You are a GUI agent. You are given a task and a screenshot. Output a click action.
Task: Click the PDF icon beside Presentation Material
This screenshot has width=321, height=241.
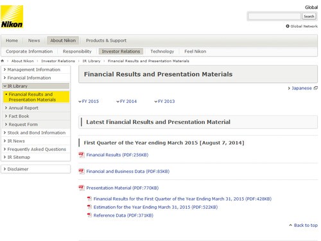82,188
